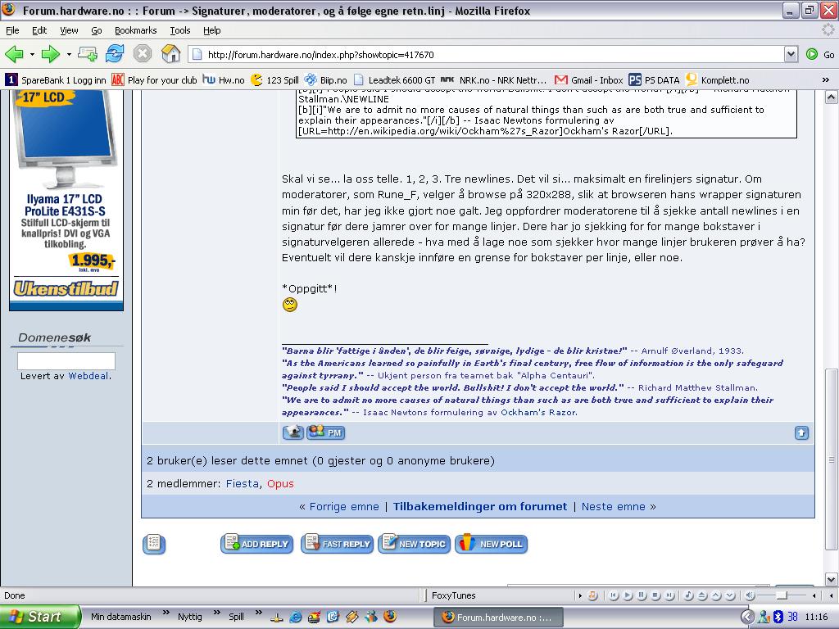This screenshot has height=629, width=839.
Task: Skip to the previous track in FoxyTunes
Action: coord(614,595)
